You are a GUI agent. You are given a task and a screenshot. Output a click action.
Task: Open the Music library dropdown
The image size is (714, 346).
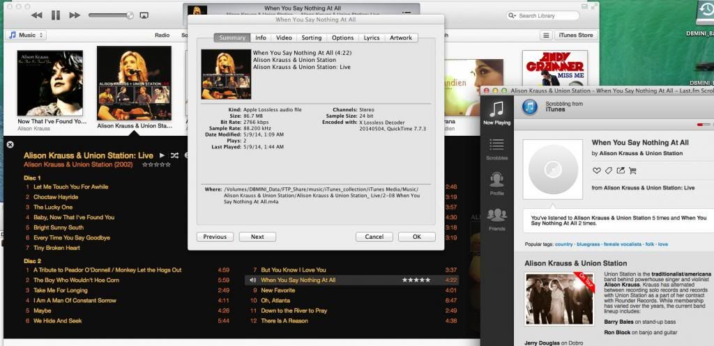[x=26, y=35]
